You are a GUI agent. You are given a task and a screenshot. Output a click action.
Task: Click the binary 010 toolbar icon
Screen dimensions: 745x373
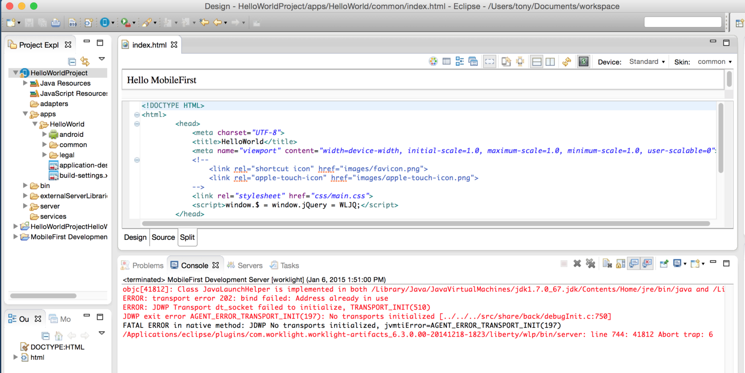pyautogui.click(x=73, y=22)
